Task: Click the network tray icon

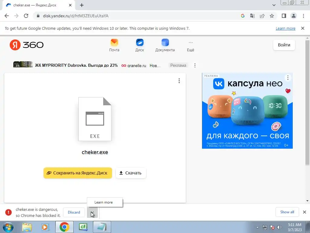Action: pyautogui.click(x=265, y=227)
